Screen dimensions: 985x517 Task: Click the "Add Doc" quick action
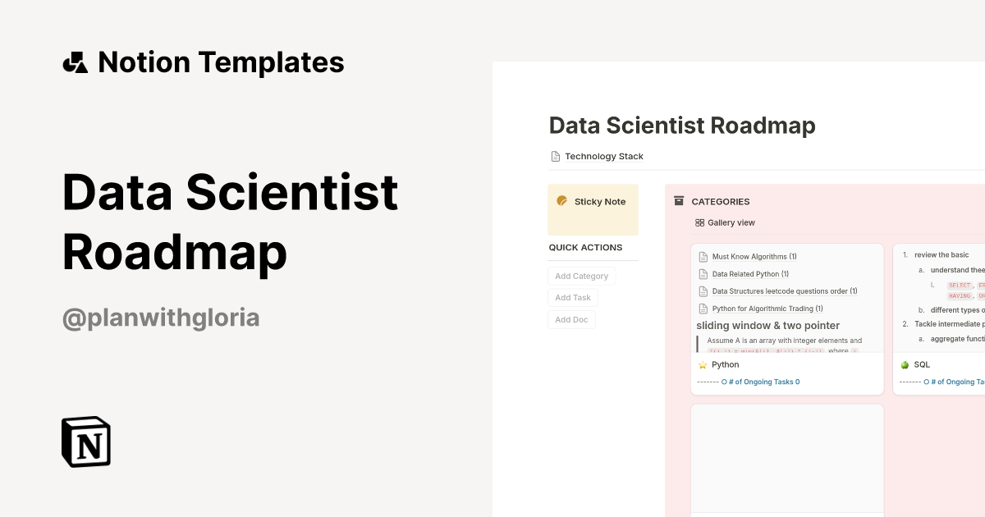click(x=571, y=320)
